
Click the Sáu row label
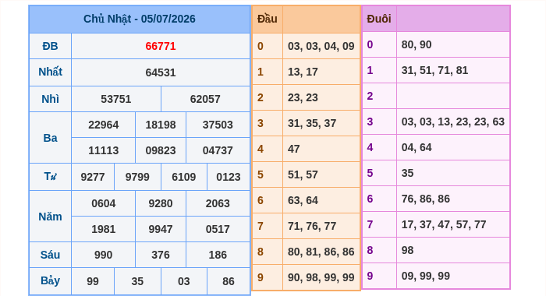point(50,255)
